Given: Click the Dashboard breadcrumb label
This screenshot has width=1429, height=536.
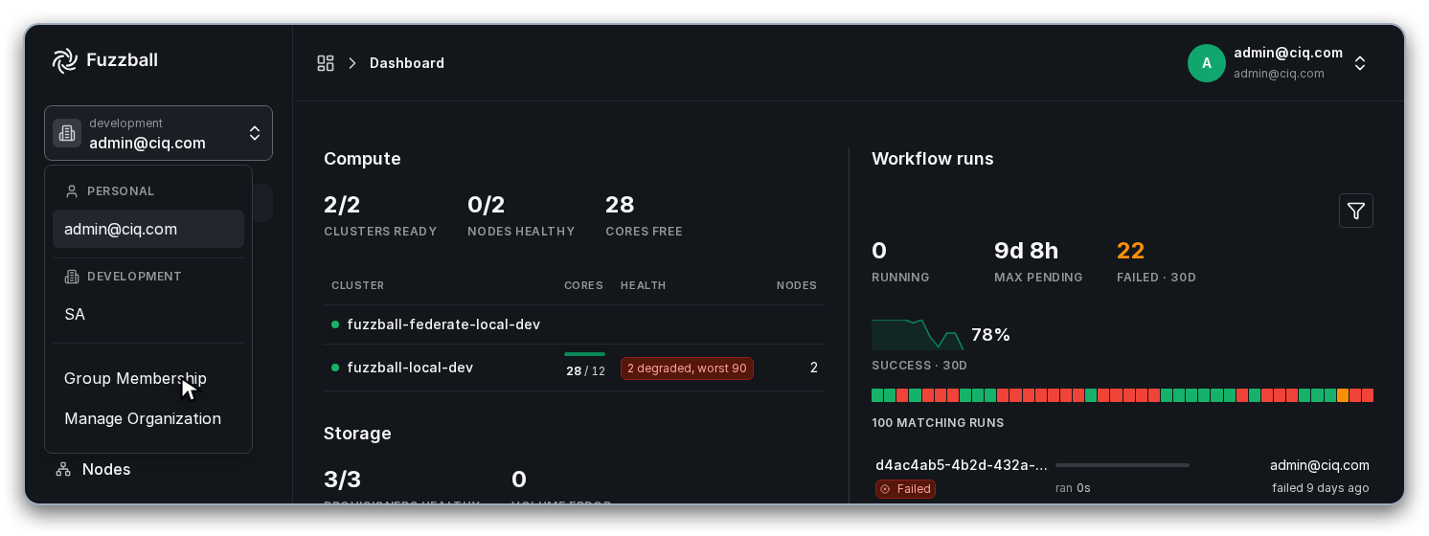Looking at the screenshot, I should (x=407, y=63).
